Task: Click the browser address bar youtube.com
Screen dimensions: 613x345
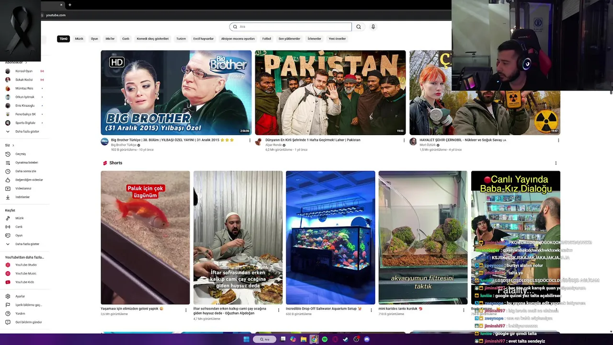Action: (x=56, y=15)
